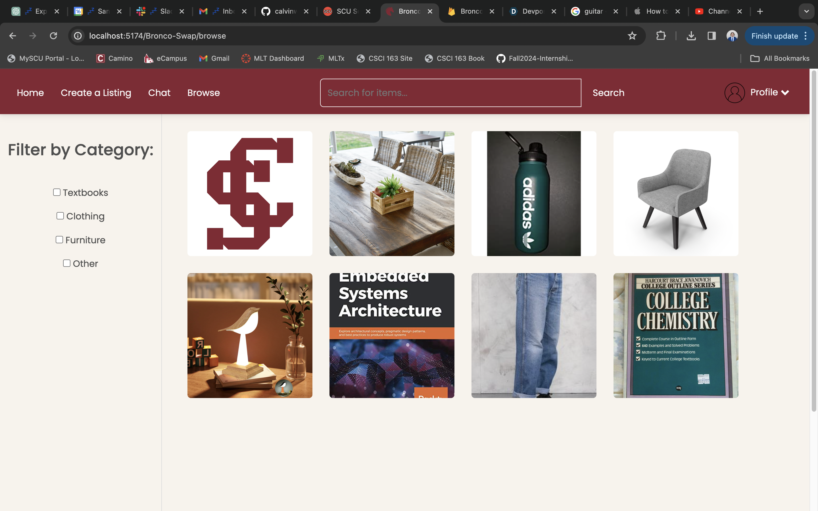Select the Other category checkbox

click(66, 263)
